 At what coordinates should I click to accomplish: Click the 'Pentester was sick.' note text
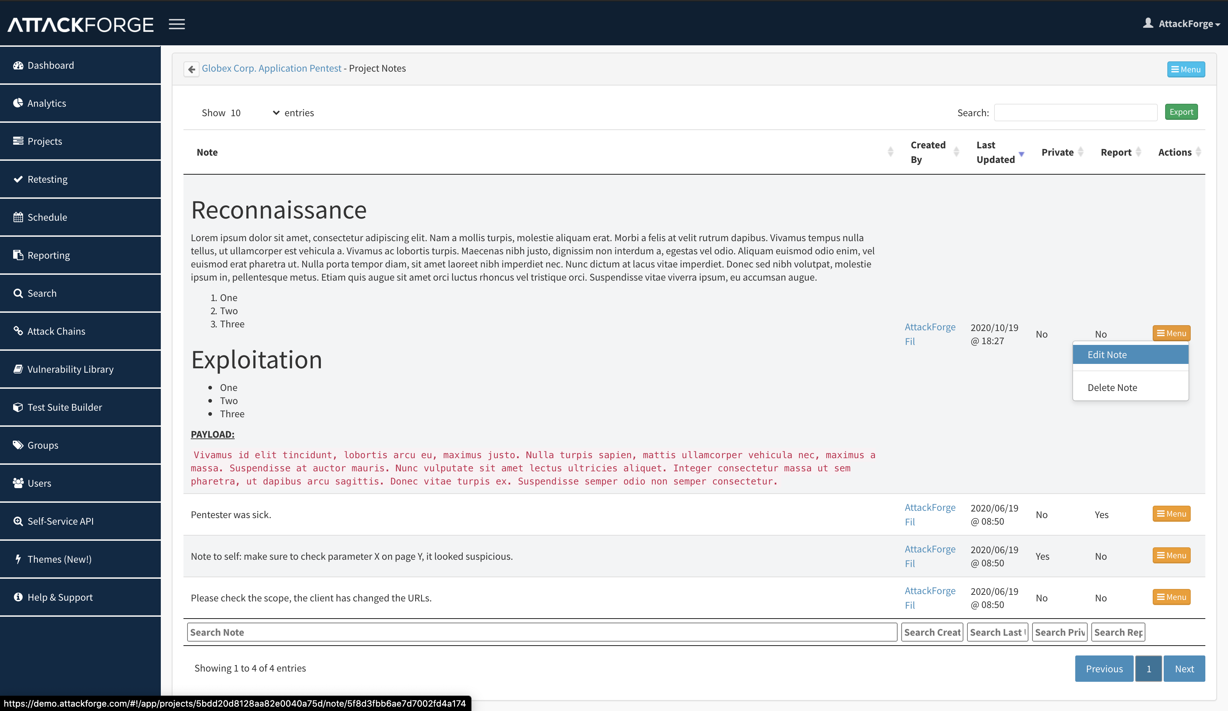click(x=231, y=515)
